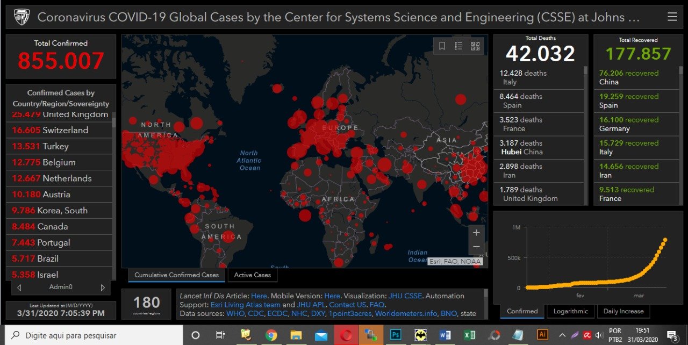
Task: Open the basemap gallery grid icon
Action: tap(475, 46)
